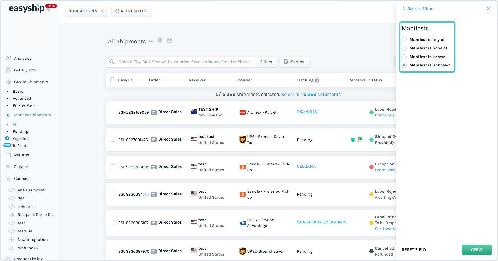The width and height of the screenshot is (498, 261).
Task: Click the Courier column header
Action: [245, 80]
